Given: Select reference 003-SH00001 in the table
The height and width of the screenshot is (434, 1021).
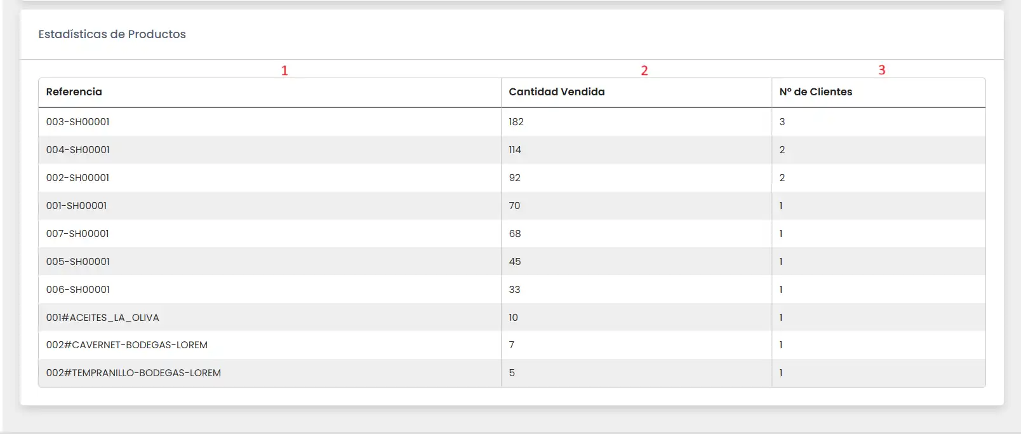Looking at the screenshot, I should (x=77, y=122).
